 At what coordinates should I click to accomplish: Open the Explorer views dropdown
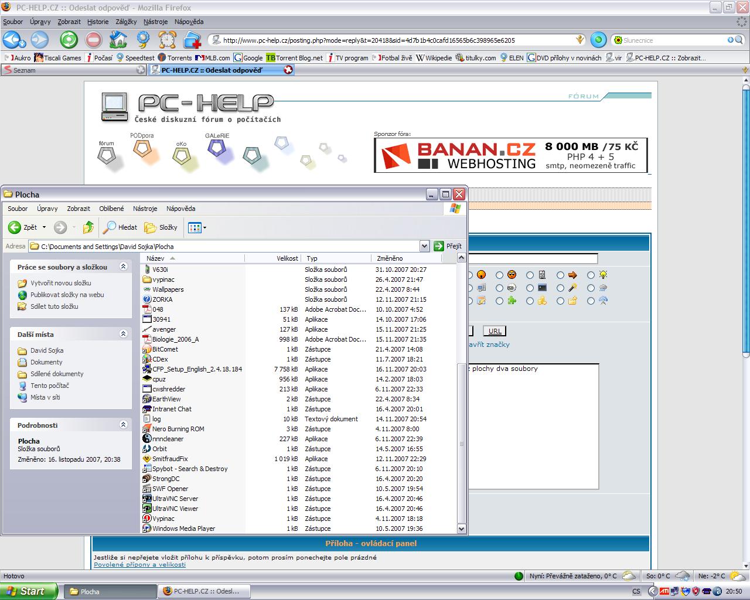click(x=204, y=227)
